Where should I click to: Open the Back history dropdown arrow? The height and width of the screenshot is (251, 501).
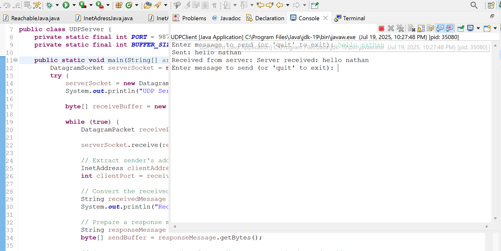pos(288,5)
